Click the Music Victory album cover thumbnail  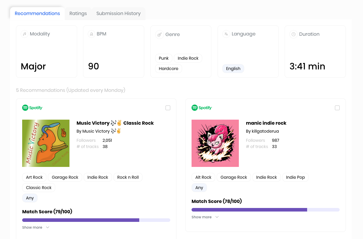(46, 143)
